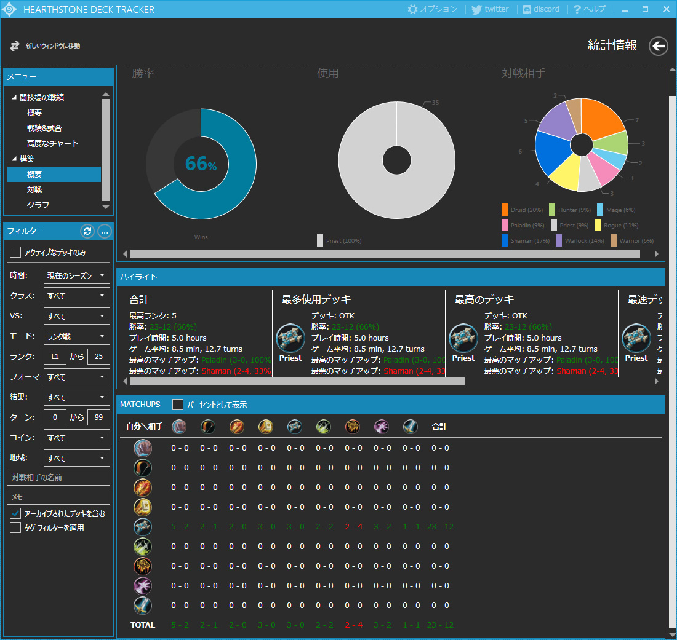Image resolution: width=677 pixels, height=640 pixels.
Task: Click the purple Warlock legend swatch
Action: click(x=559, y=240)
